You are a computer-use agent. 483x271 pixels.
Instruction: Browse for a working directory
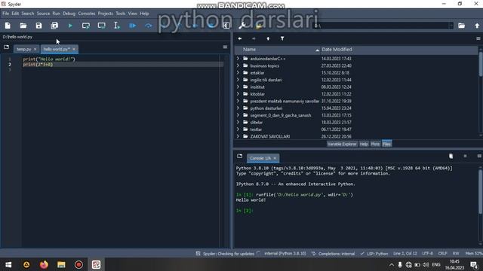[461, 26]
